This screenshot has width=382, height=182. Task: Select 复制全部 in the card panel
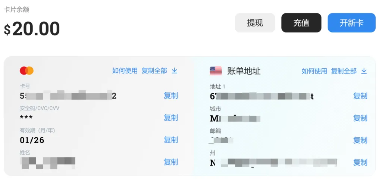[x=154, y=71]
